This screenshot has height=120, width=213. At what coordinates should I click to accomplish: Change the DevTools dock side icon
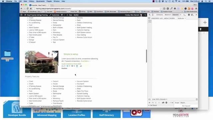click(192, 15)
